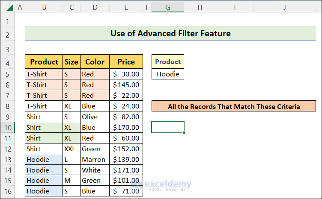The width and height of the screenshot is (322, 199).
Task: Select column J header
Action: pos(284,7)
